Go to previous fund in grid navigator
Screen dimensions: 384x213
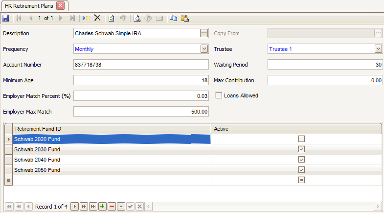29,206
